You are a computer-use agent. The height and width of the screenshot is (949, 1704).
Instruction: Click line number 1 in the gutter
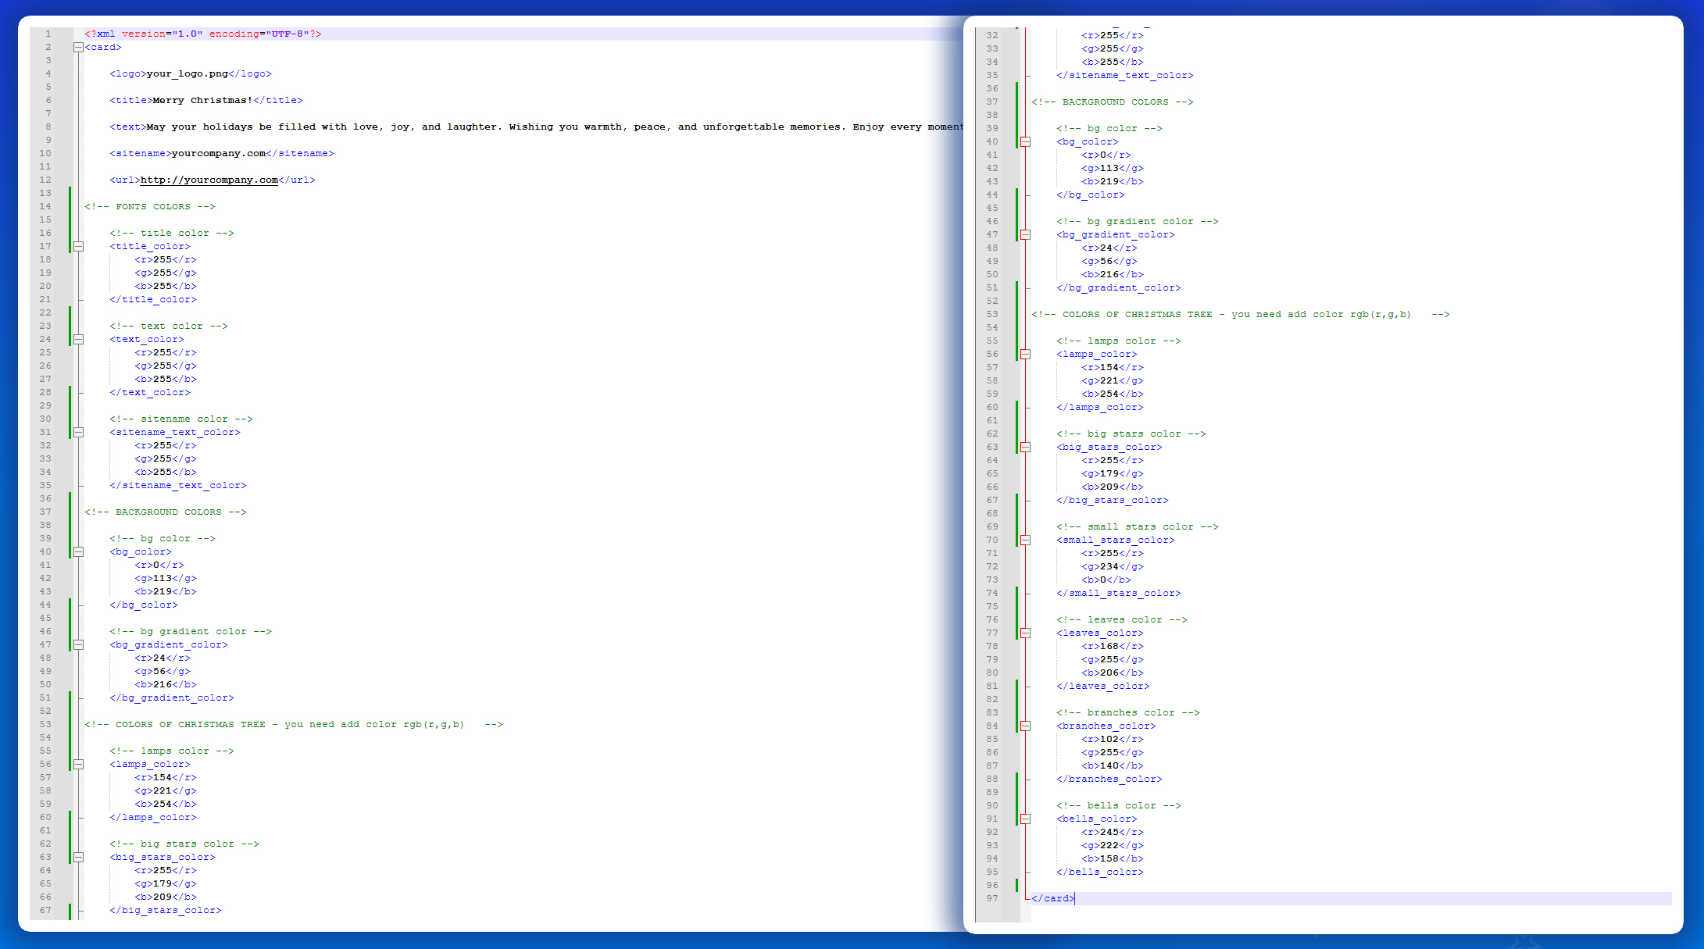pyautogui.click(x=48, y=34)
